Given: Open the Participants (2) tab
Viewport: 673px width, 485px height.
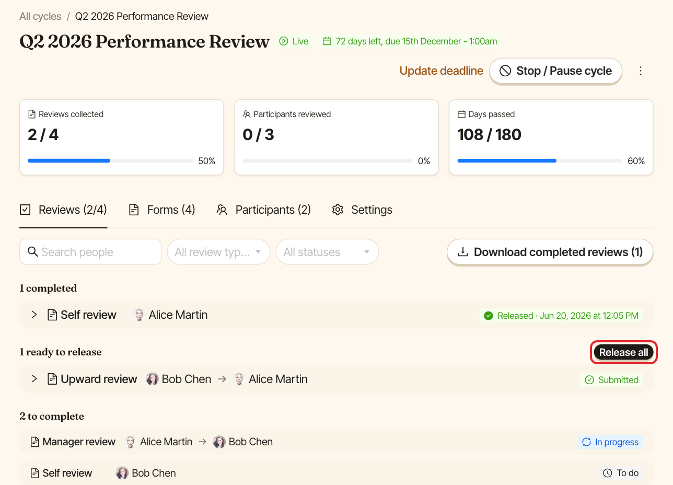Looking at the screenshot, I should point(264,210).
